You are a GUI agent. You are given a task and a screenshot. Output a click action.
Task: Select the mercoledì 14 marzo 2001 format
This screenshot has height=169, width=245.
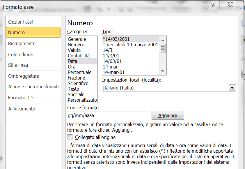[130, 45]
